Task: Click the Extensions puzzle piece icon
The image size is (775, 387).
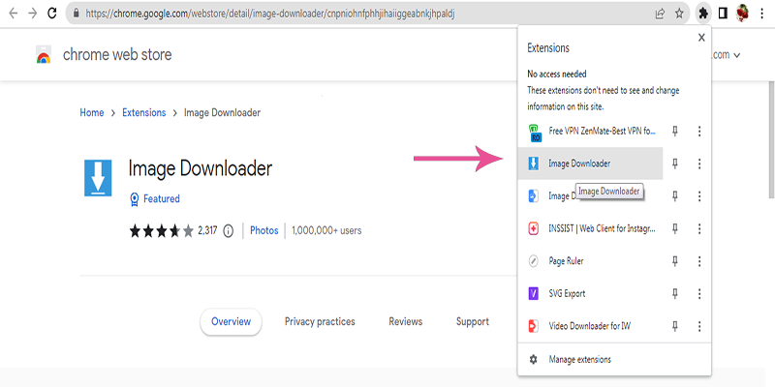Action: pos(702,14)
